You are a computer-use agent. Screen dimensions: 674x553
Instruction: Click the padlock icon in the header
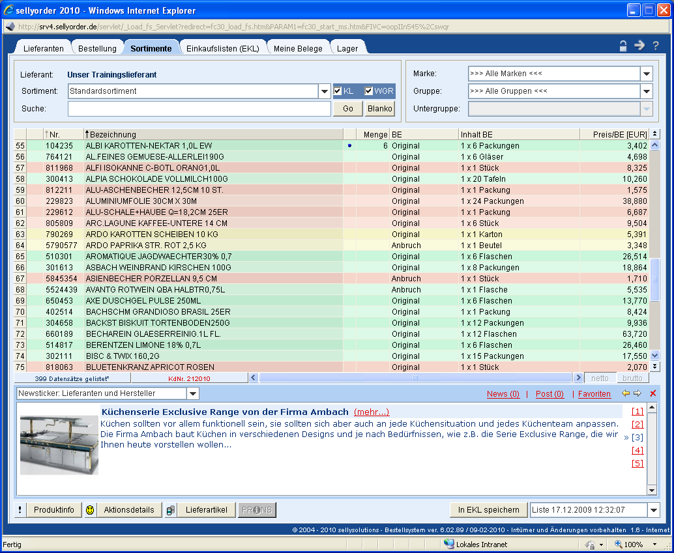[623, 46]
